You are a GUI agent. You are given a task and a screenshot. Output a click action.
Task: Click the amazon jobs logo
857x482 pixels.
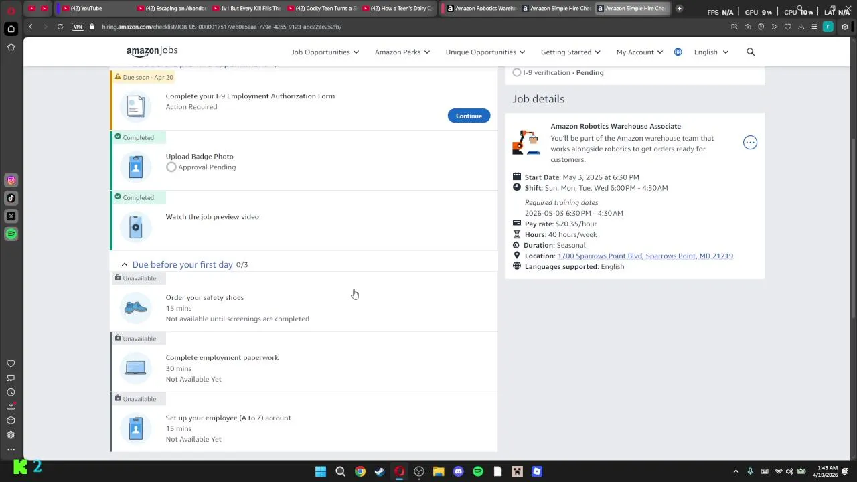click(152, 51)
